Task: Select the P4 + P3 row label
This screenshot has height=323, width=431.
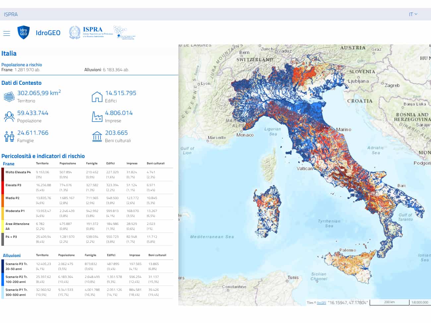Action: click(11, 237)
